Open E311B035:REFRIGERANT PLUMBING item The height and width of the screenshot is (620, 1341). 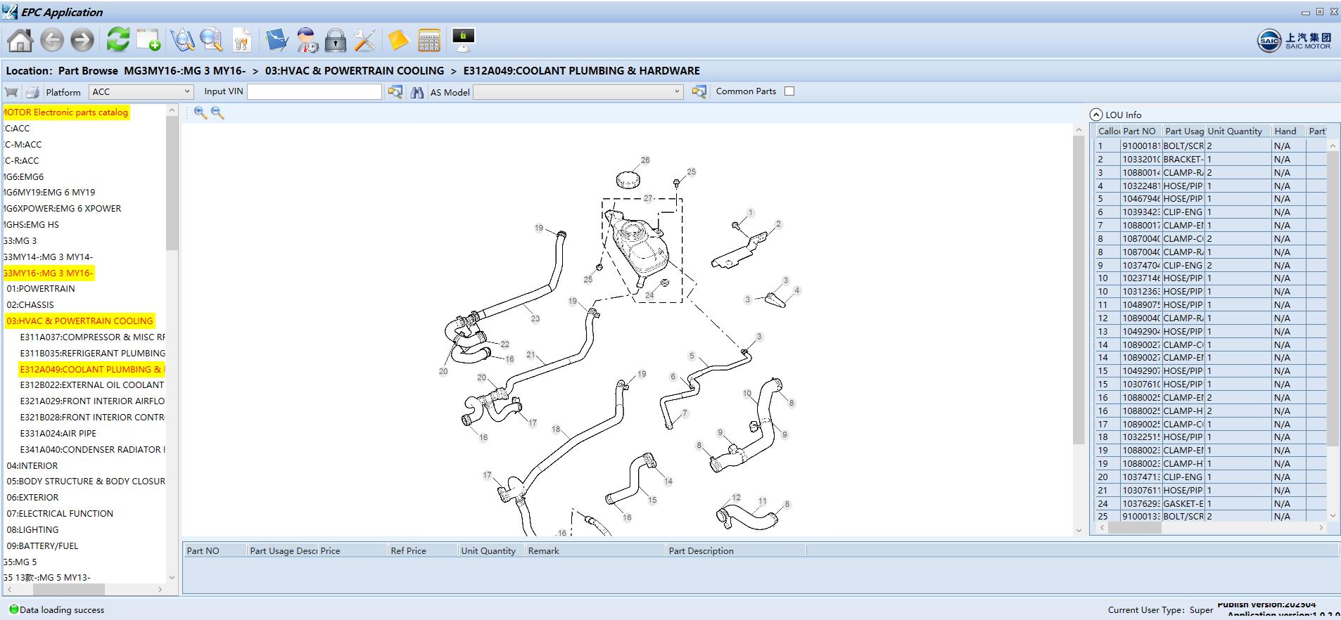click(92, 353)
